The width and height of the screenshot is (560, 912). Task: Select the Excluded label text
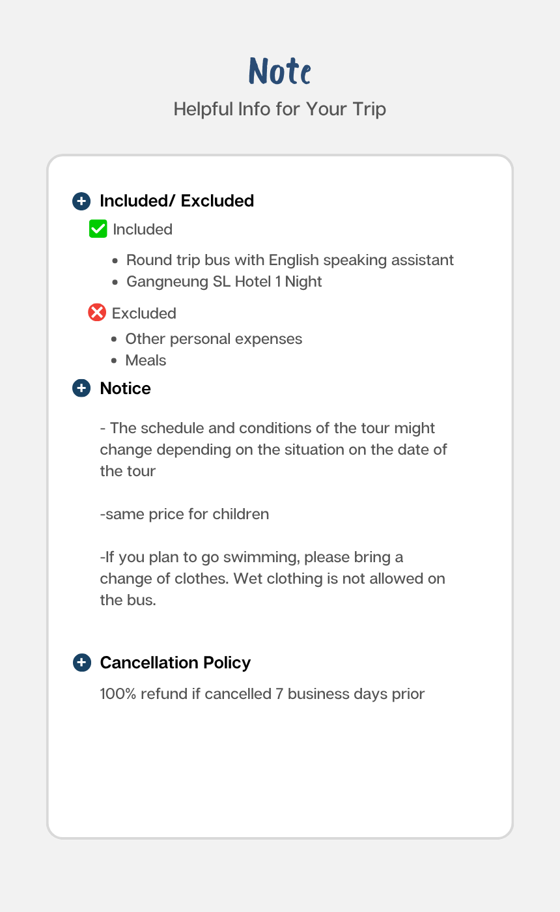tap(144, 313)
